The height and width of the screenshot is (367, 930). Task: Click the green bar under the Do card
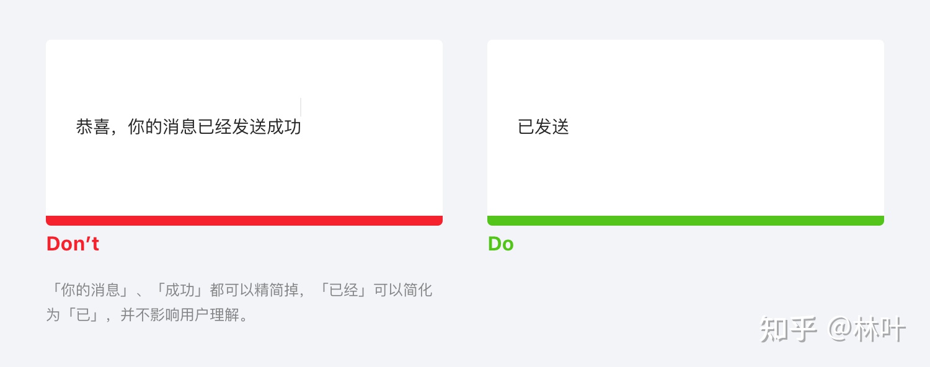coord(685,221)
